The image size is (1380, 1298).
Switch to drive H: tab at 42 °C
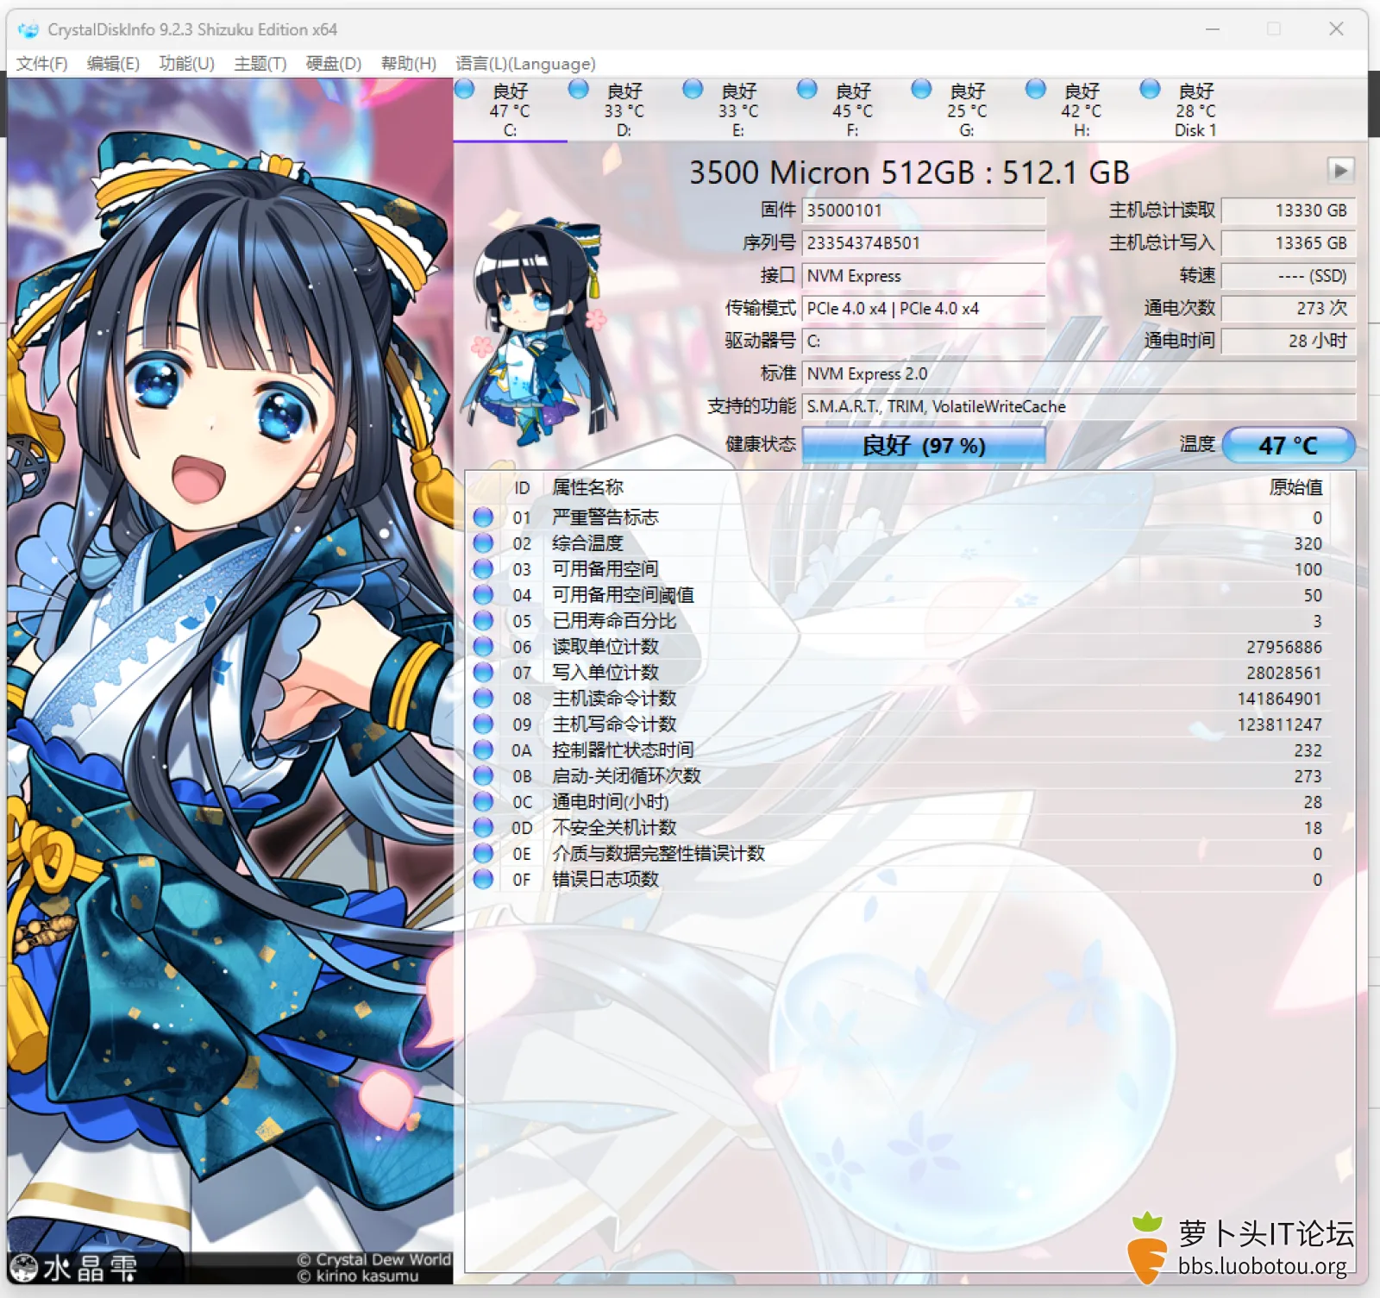coord(1081,110)
